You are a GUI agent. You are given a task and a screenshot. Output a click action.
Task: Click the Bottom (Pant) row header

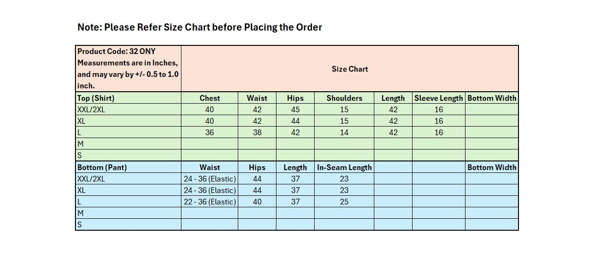coord(128,167)
